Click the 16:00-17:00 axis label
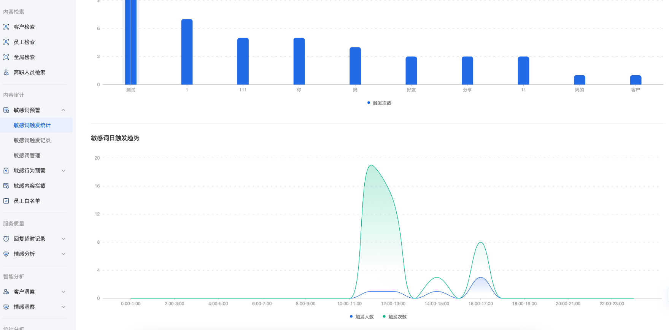This screenshot has height=330, width=669. [481, 304]
